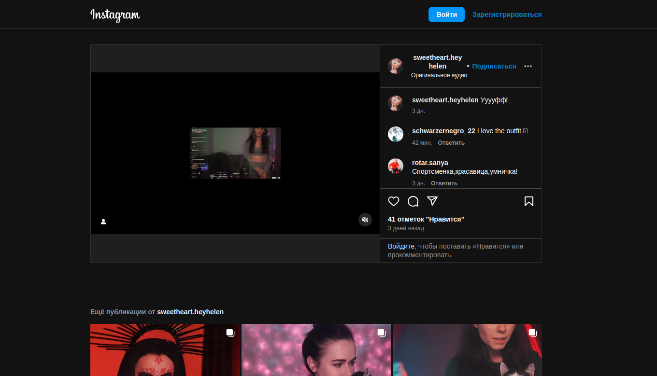Open the Оригинальное аудио audio link
This screenshot has width=657, height=376.
[439, 75]
